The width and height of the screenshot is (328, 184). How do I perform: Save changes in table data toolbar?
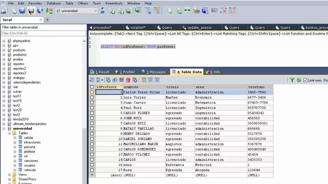coord(121,80)
